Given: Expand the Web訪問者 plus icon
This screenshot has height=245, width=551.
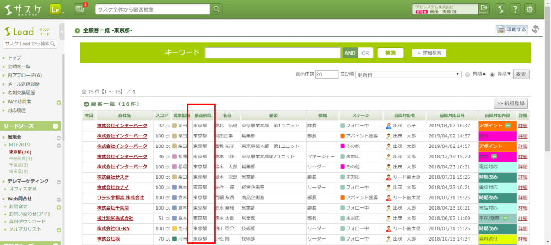Looking at the screenshot, I should point(58,102).
